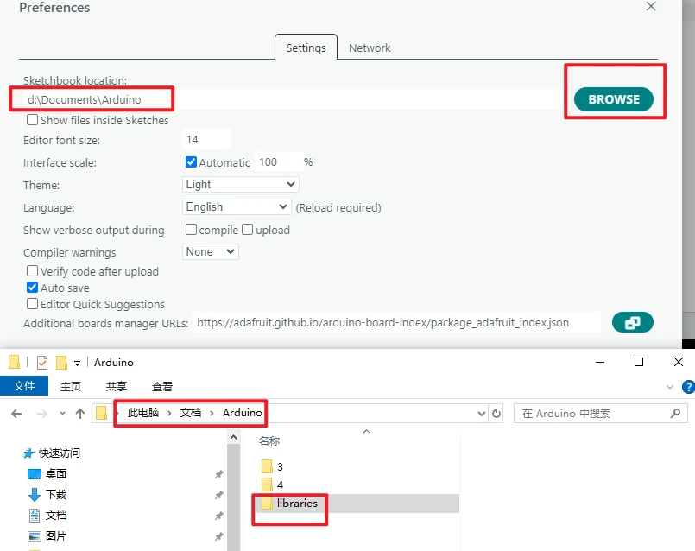
Task: Click the pin icon beside 下载
Action: (x=219, y=495)
